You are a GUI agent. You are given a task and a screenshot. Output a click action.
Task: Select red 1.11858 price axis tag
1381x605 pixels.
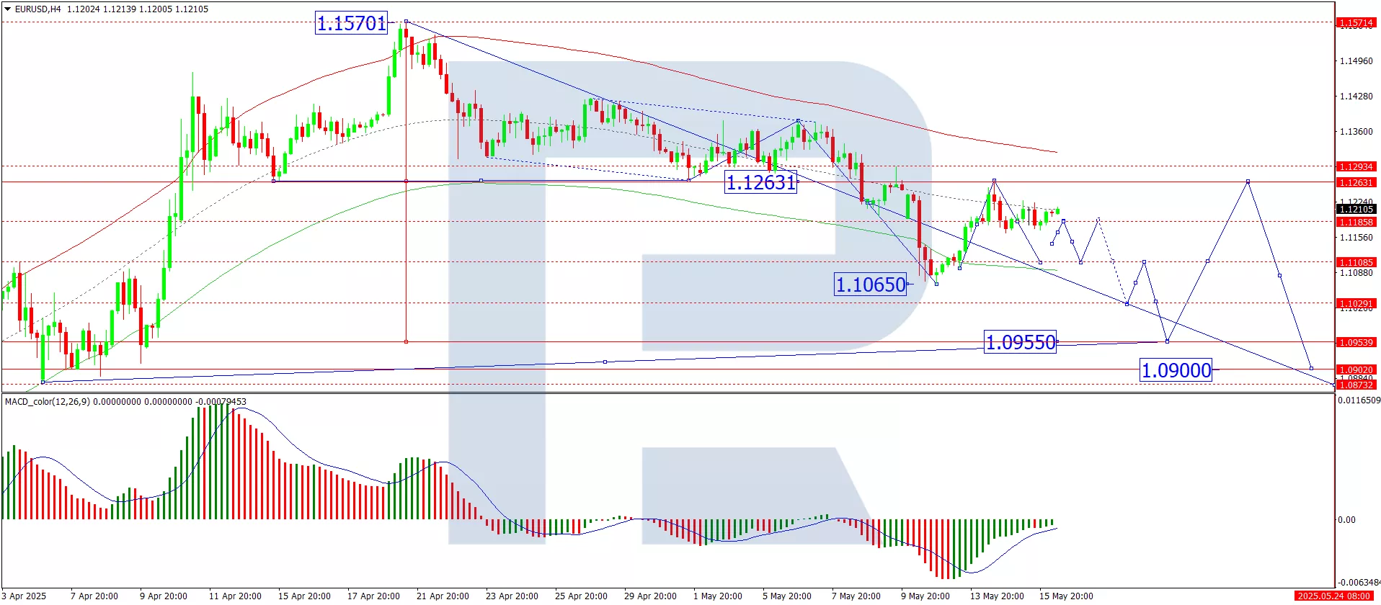(x=1356, y=222)
